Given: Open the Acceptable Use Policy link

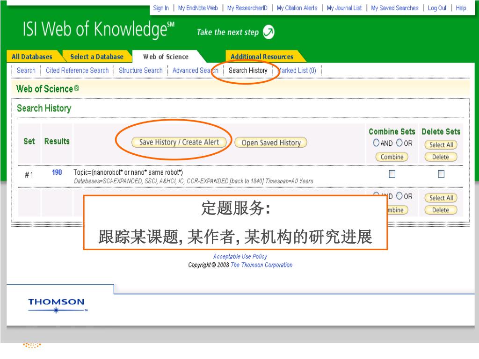Looking at the screenshot, I should [240, 257].
